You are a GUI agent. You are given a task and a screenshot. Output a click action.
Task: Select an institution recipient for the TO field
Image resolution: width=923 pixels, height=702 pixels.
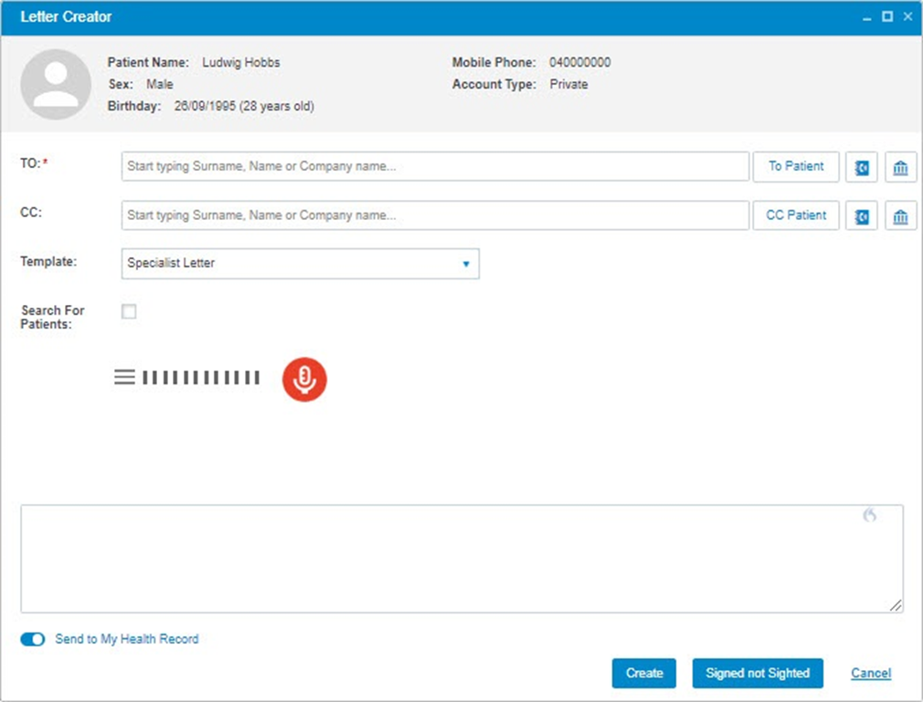[901, 166]
